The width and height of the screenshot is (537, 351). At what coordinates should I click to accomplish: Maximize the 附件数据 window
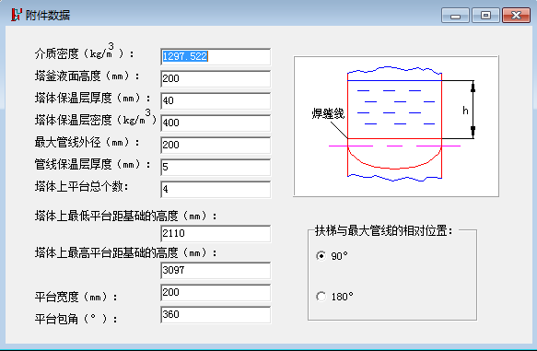[x=485, y=16]
